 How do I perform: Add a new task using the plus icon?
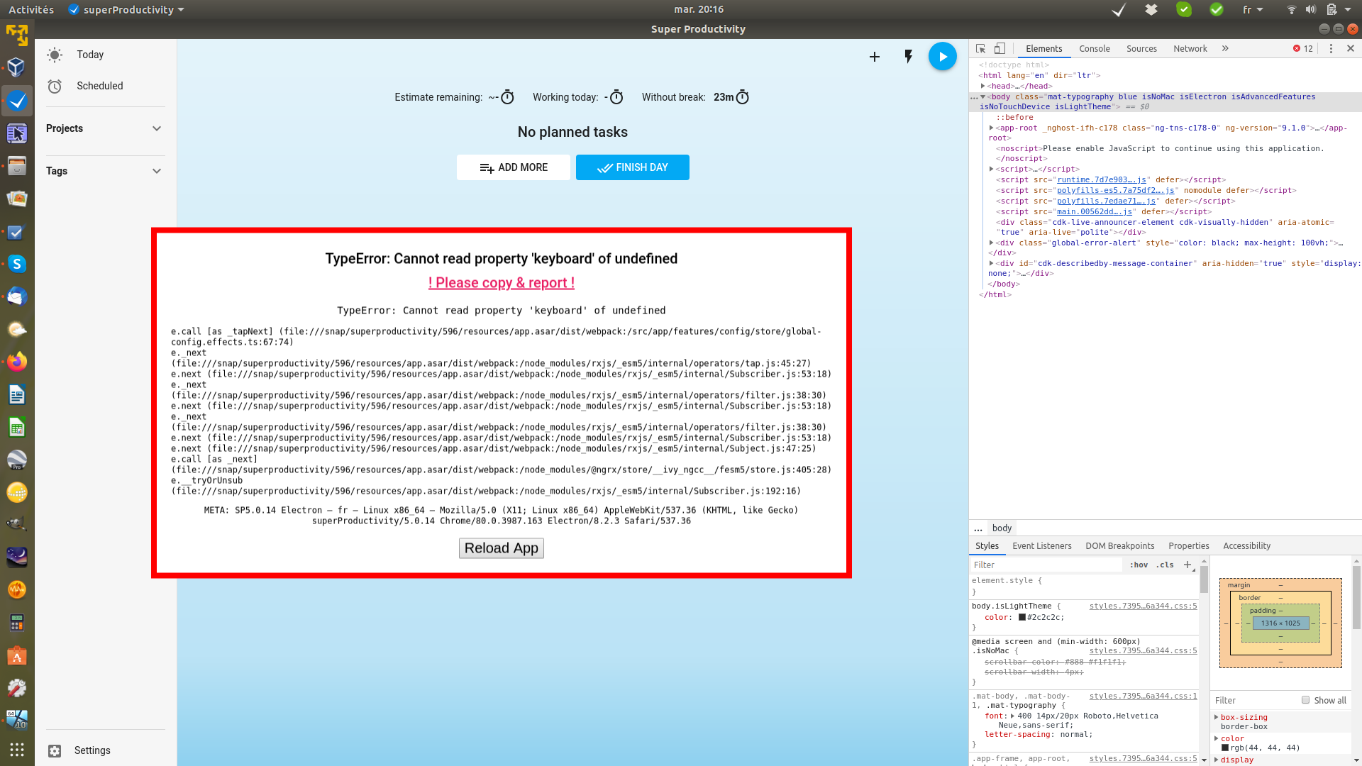click(x=874, y=57)
